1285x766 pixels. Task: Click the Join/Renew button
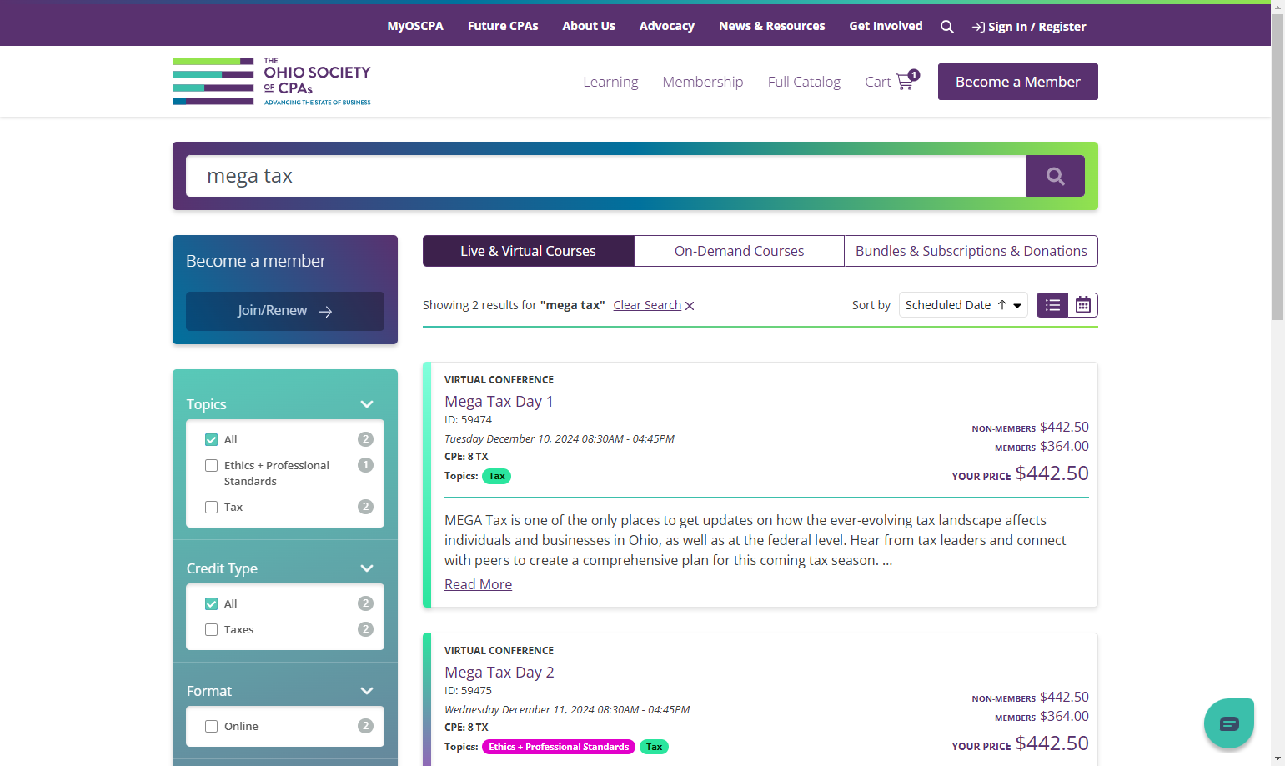coord(285,311)
